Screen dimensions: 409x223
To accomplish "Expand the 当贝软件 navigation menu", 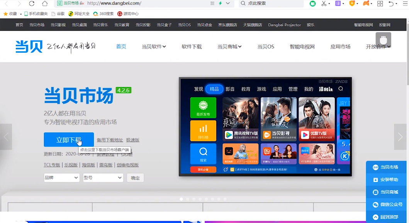I will coord(154,47).
